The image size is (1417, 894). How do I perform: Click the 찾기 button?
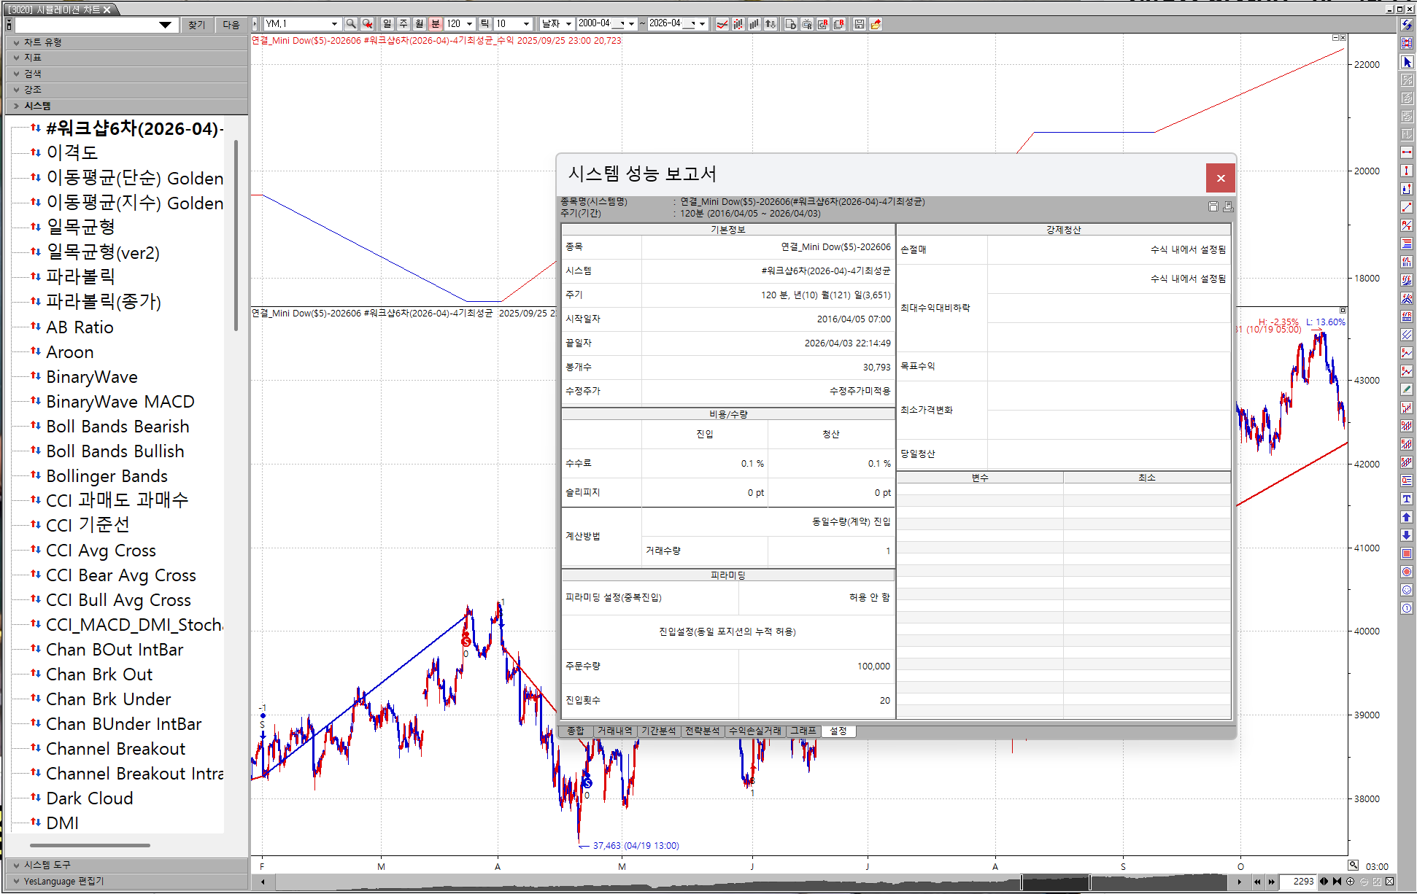tap(196, 25)
